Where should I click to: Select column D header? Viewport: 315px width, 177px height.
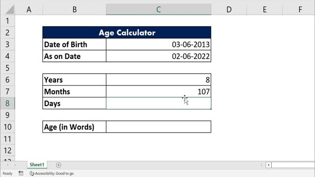click(x=229, y=9)
